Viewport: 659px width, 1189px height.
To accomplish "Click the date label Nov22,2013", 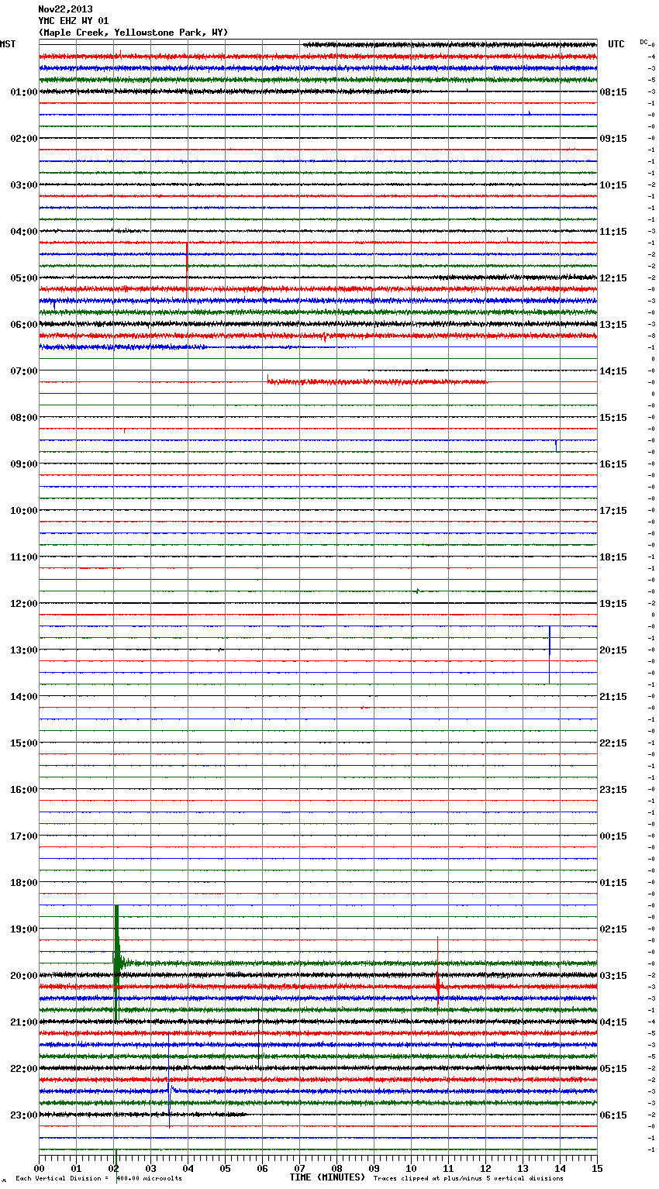I will 65,9.
